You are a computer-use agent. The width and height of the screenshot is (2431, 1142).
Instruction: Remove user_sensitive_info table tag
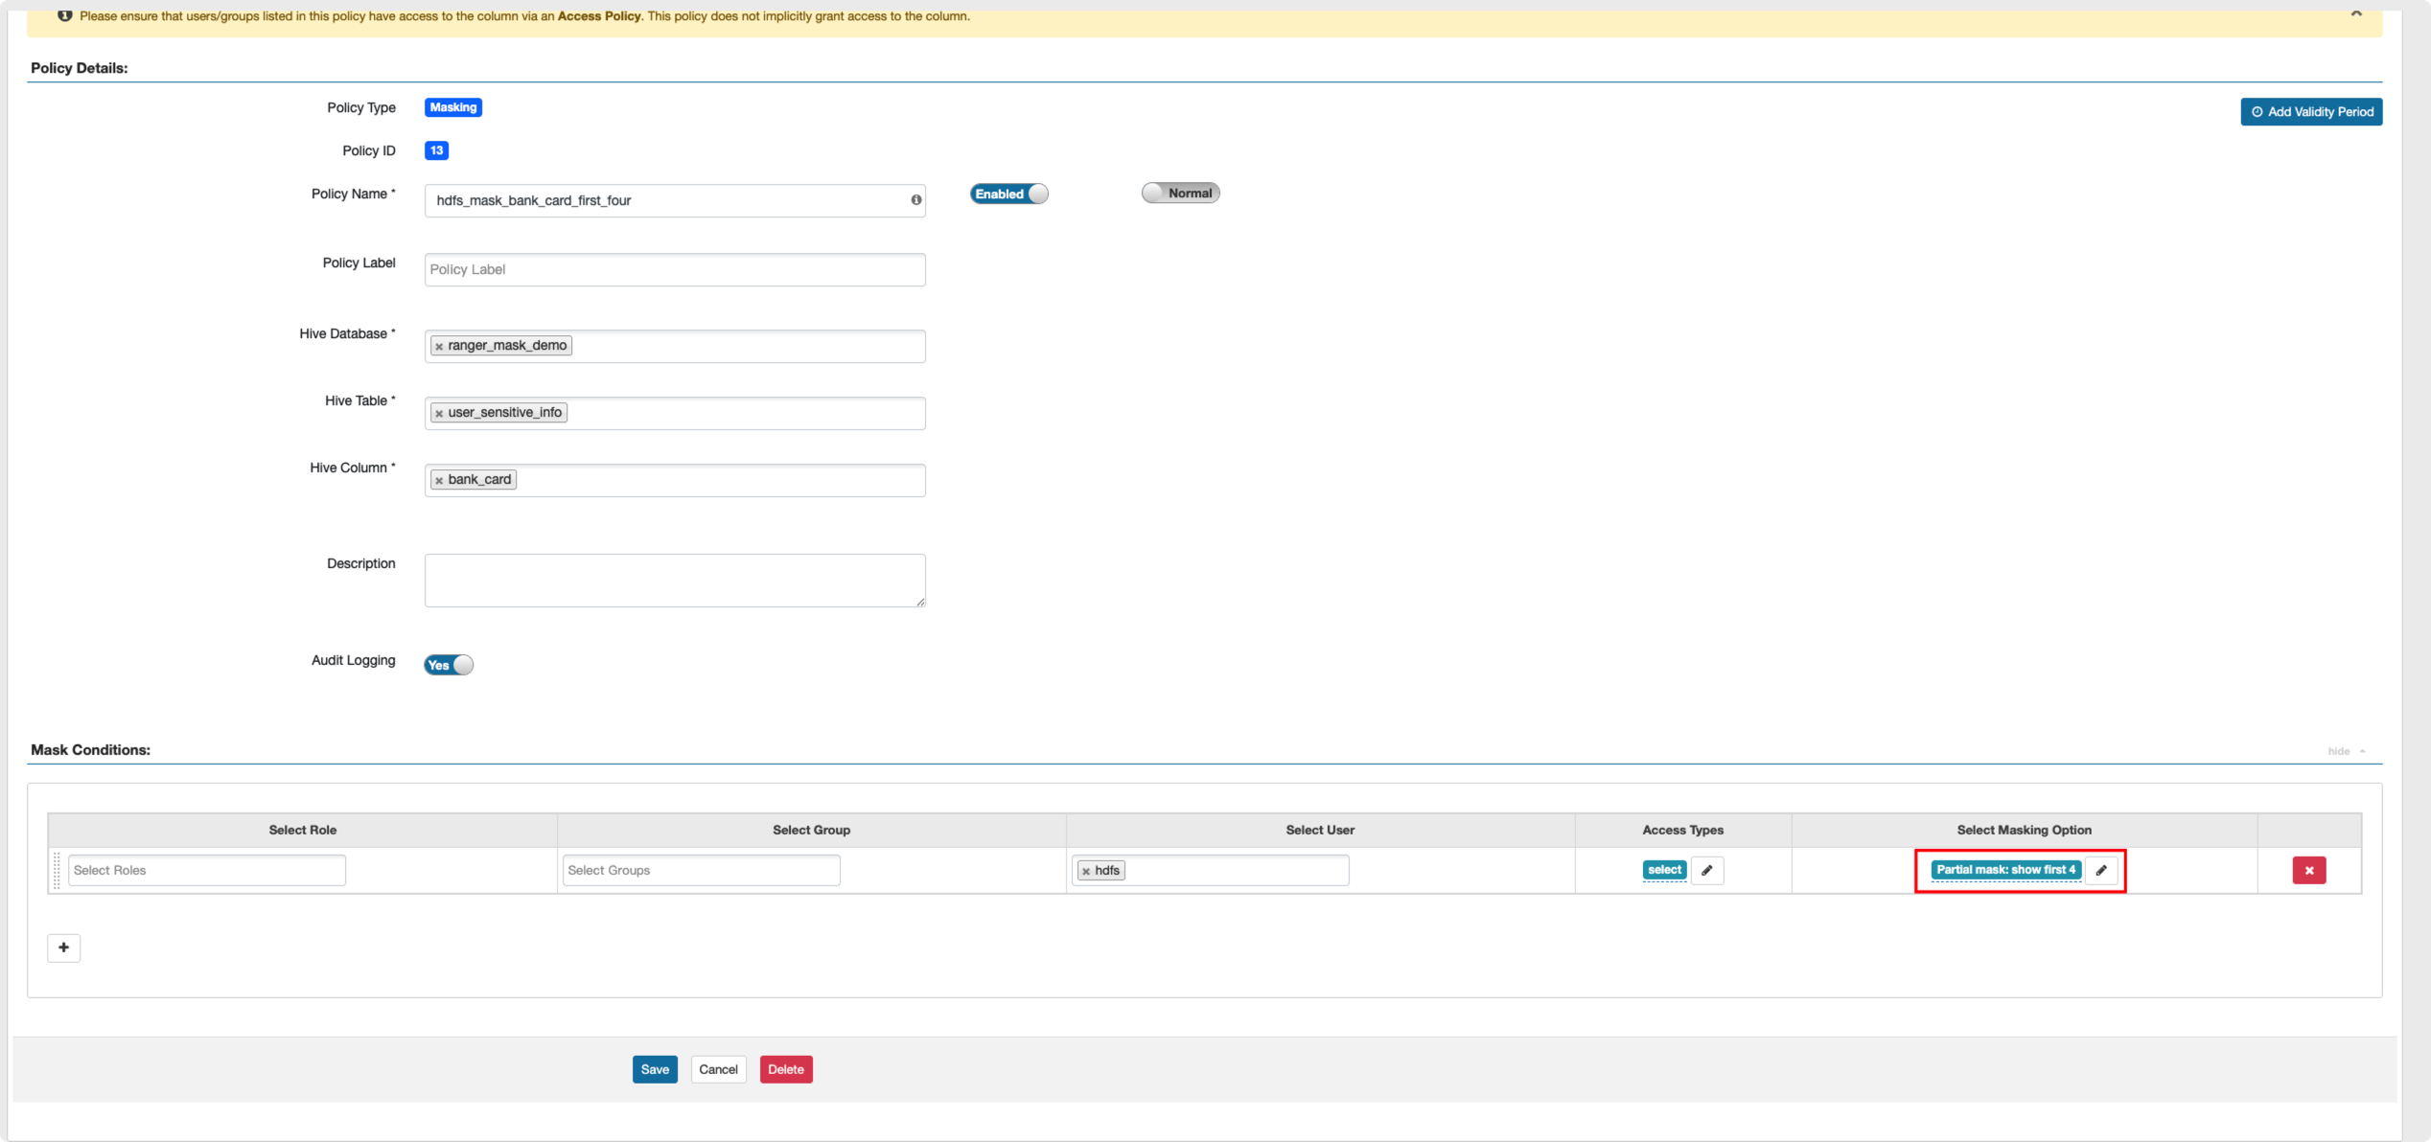tap(439, 413)
